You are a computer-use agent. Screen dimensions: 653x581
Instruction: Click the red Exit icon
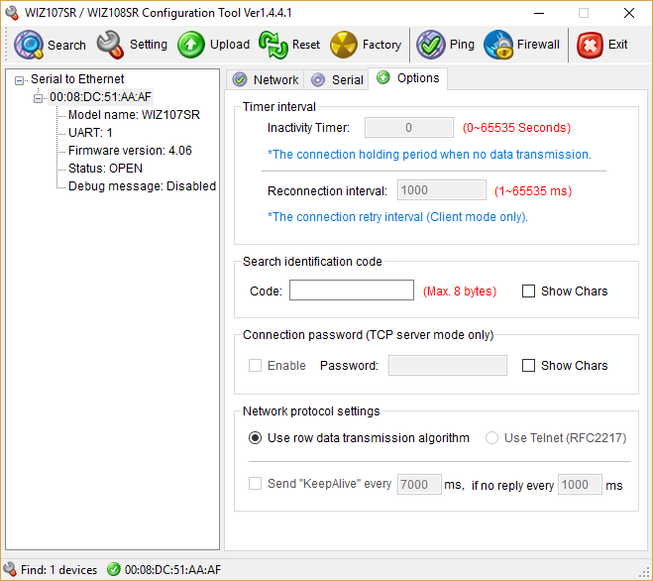(x=590, y=45)
